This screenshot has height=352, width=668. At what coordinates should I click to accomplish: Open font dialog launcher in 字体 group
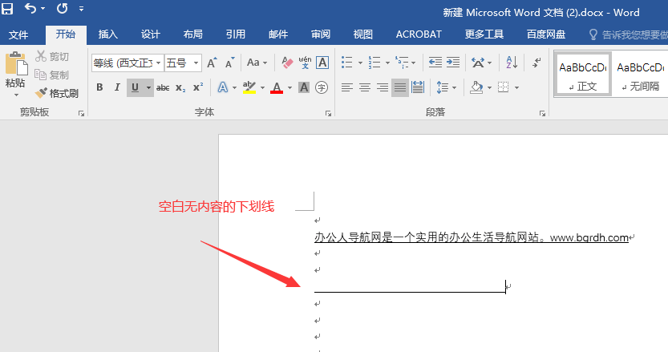point(328,113)
